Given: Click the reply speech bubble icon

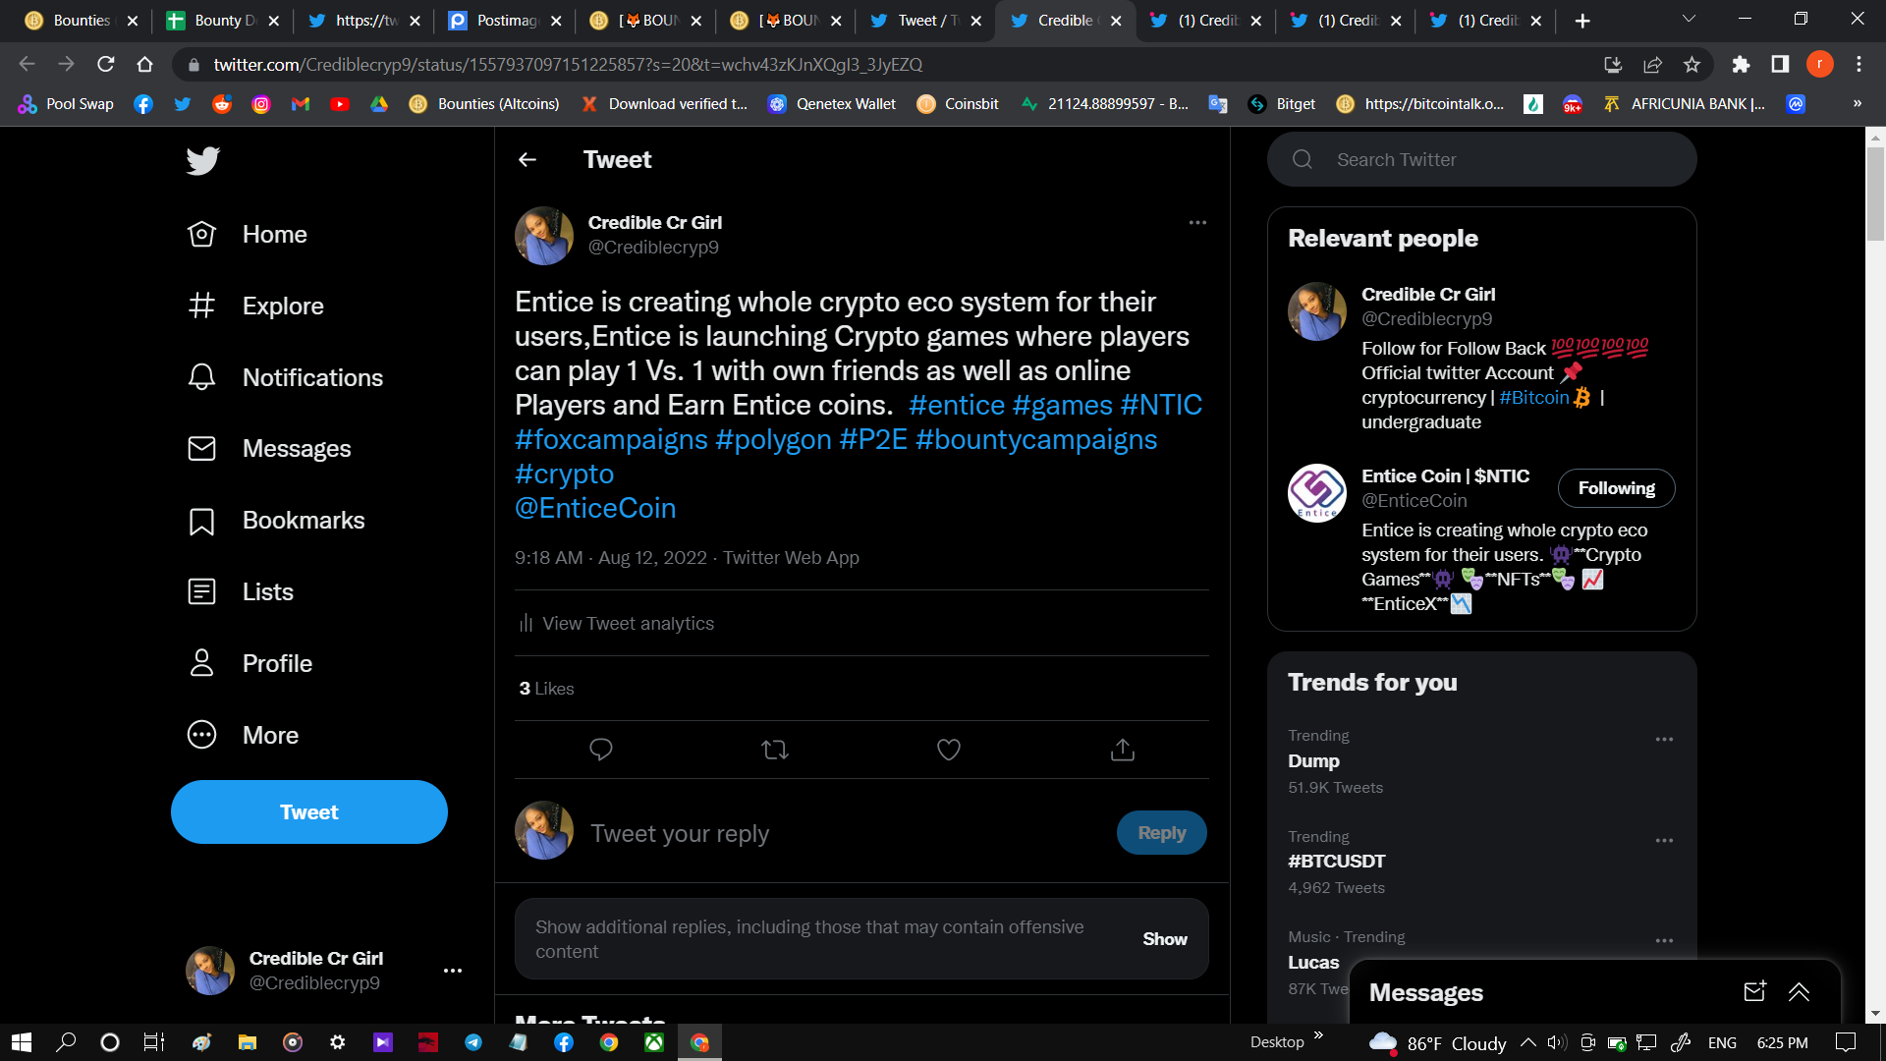Looking at the screenshot, I should (x=601, y=750).
